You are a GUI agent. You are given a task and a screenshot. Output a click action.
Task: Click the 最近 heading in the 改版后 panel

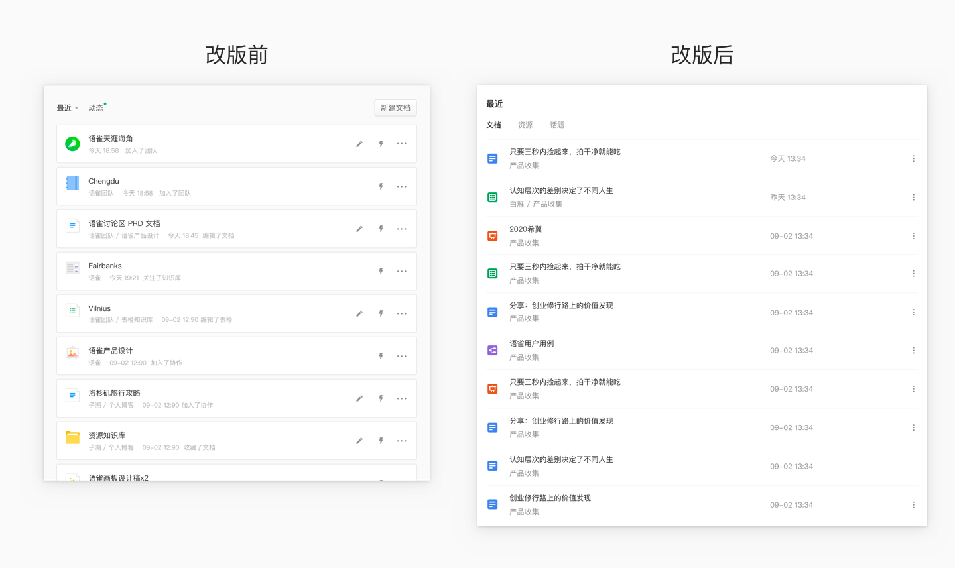click(495, 104)
